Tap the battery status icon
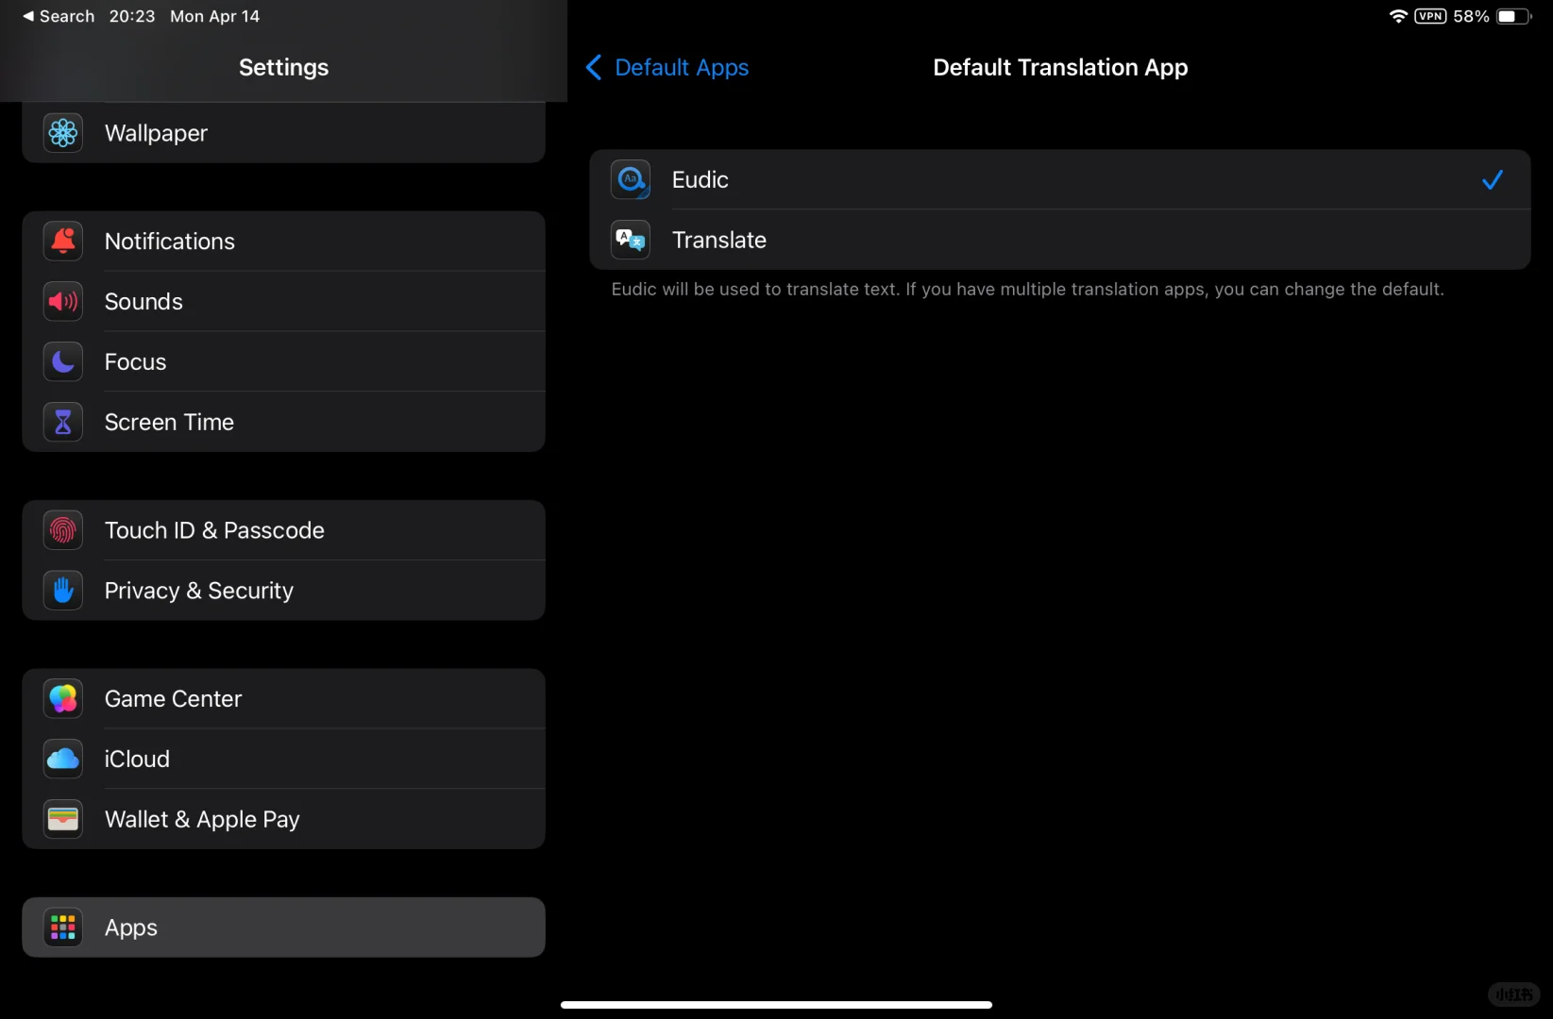The image size is (1553, 1019). (x=1514, y=16)
